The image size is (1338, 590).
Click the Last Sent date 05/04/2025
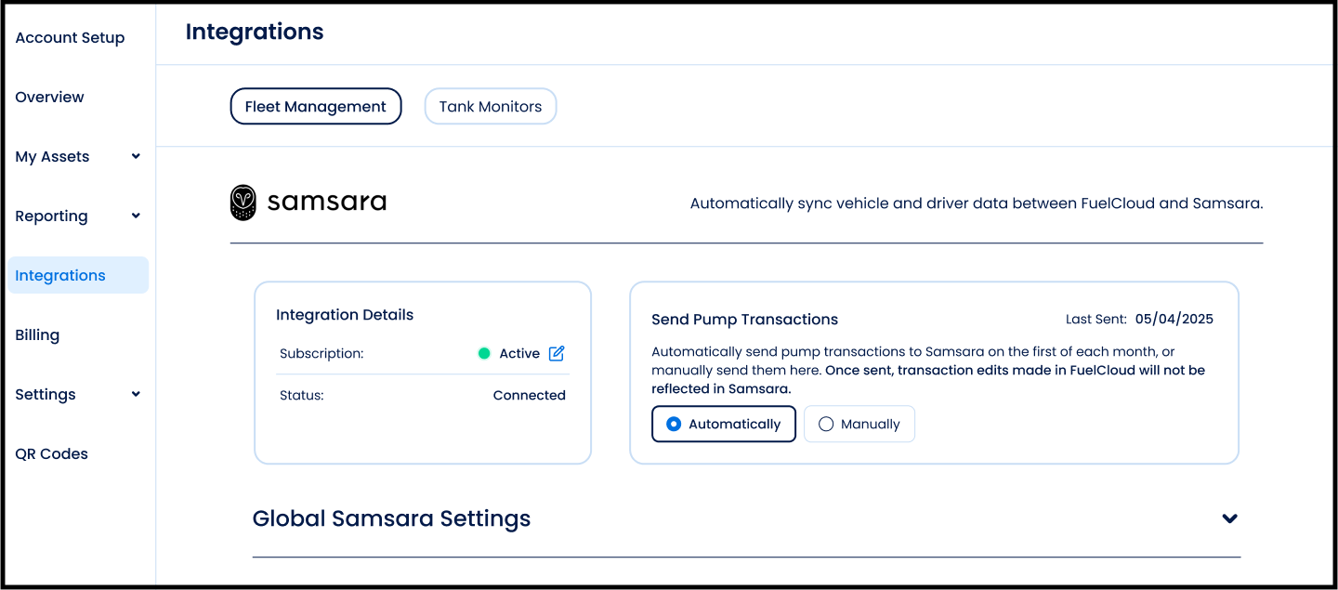pyautogui.click(x=1174, y=319)
